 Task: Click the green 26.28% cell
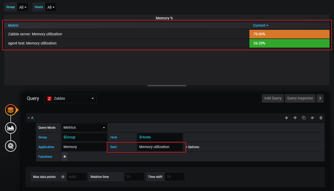tap(289, 43)
